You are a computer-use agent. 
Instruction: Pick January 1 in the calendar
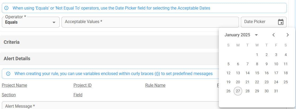click(257, 55)
